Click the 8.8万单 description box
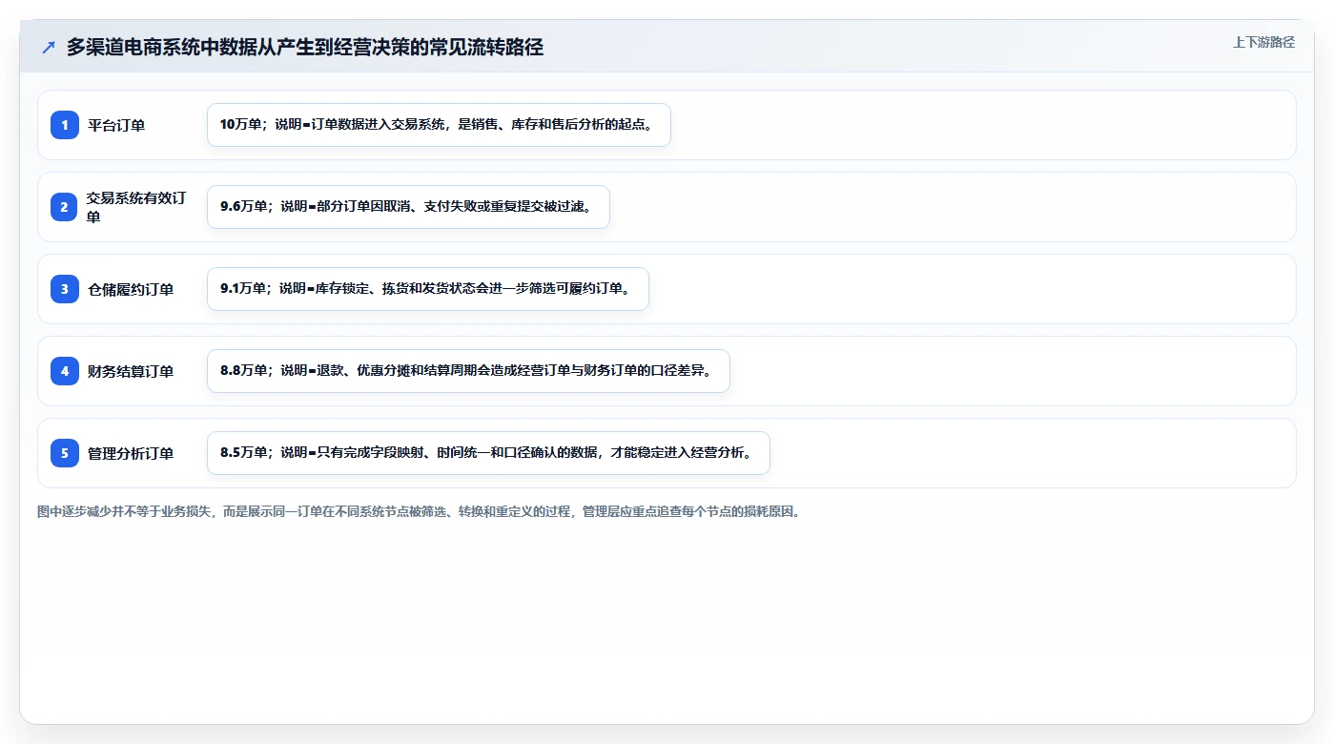This screenshot has height=744, width=1334. pyautogui.click(x=468, y=371)
